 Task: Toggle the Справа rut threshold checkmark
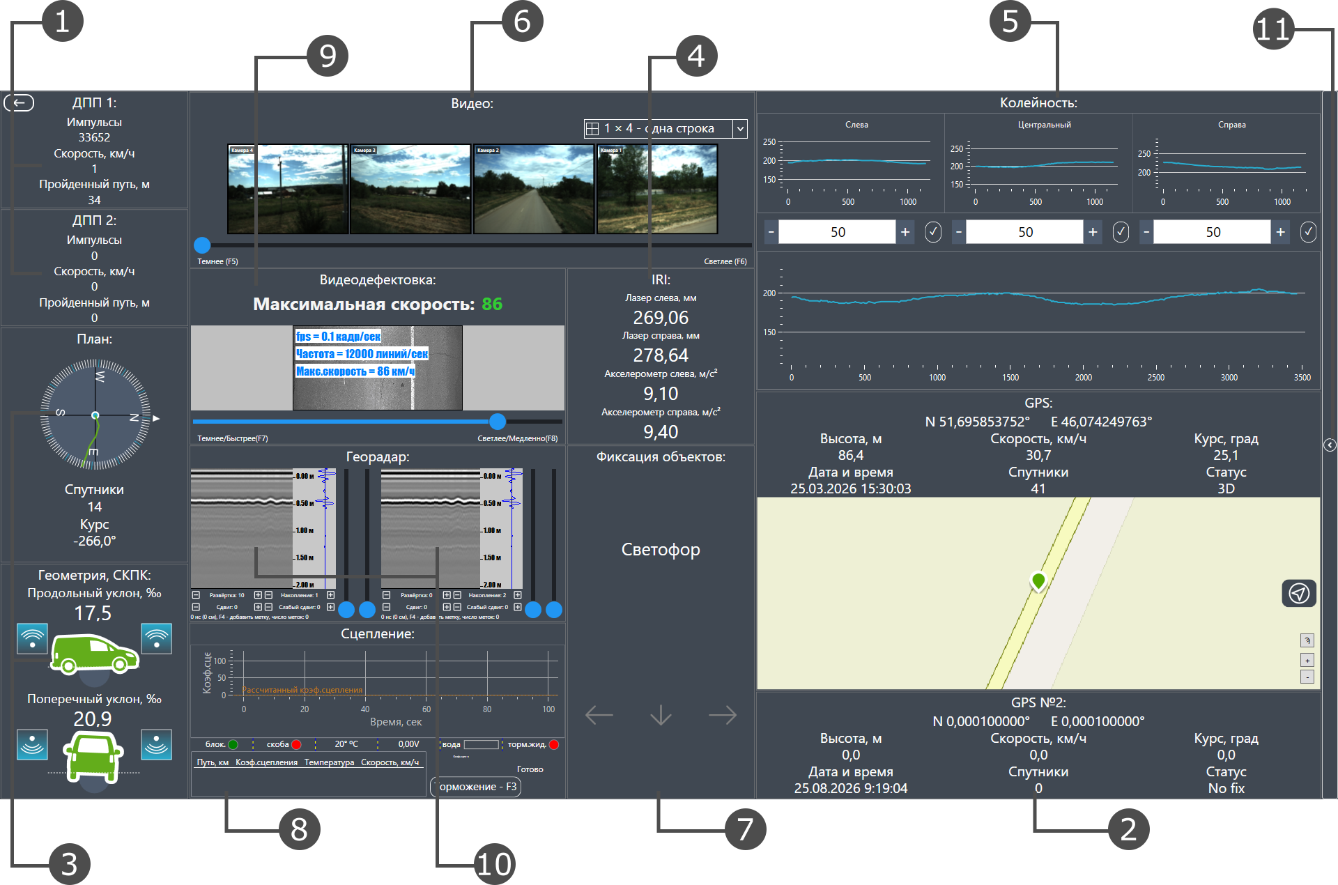tap(1308, 232)
